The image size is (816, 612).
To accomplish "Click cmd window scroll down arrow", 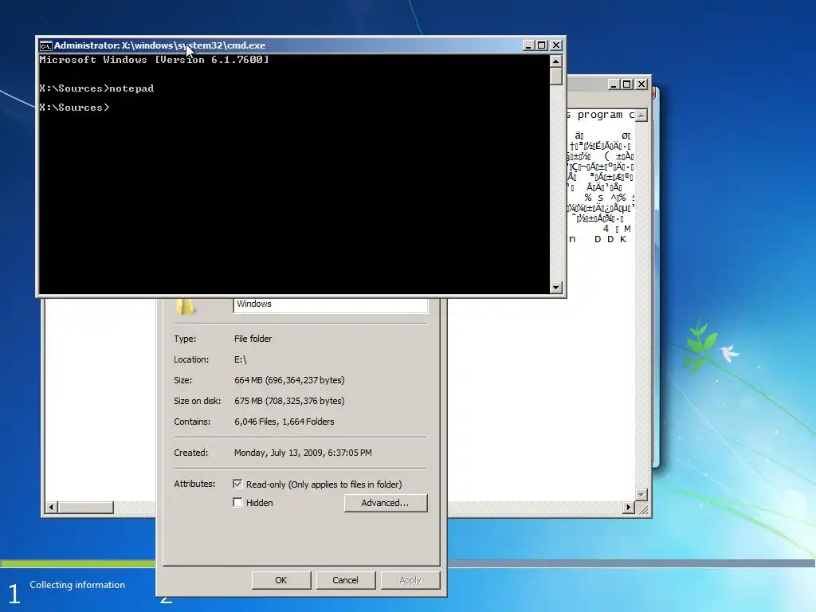I will click(x=555, y=287).
